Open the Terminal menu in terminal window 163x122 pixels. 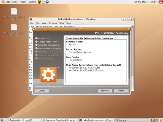click(53, 23)
